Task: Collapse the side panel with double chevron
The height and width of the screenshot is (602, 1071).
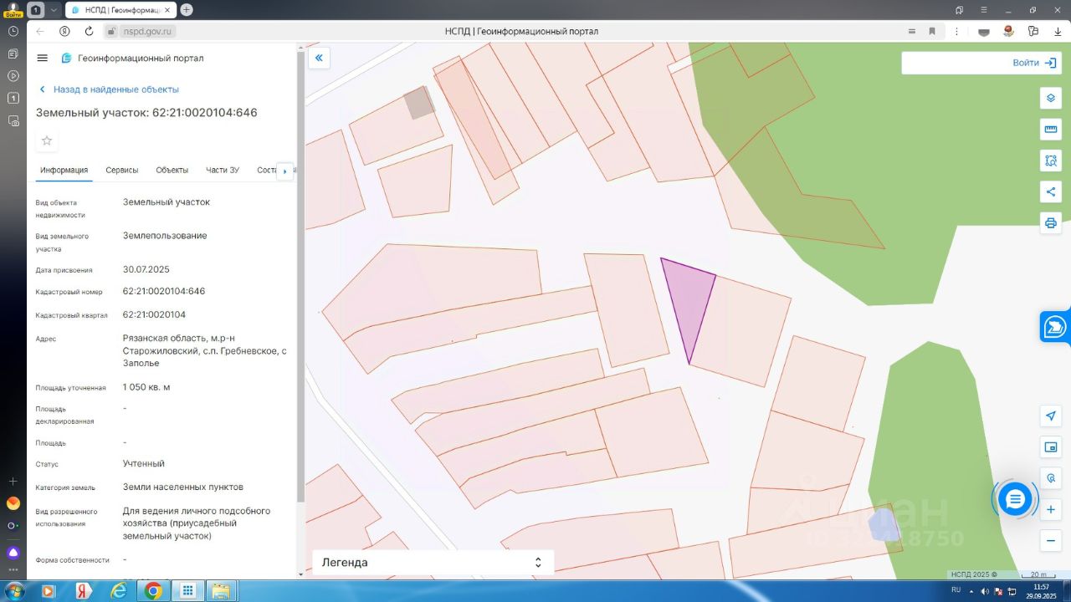Action: point(319,58)
